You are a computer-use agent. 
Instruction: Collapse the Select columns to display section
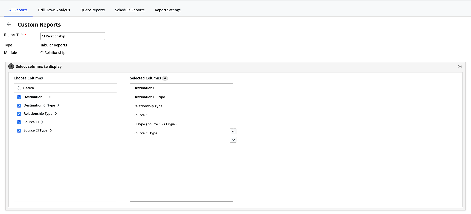[460, 67]
